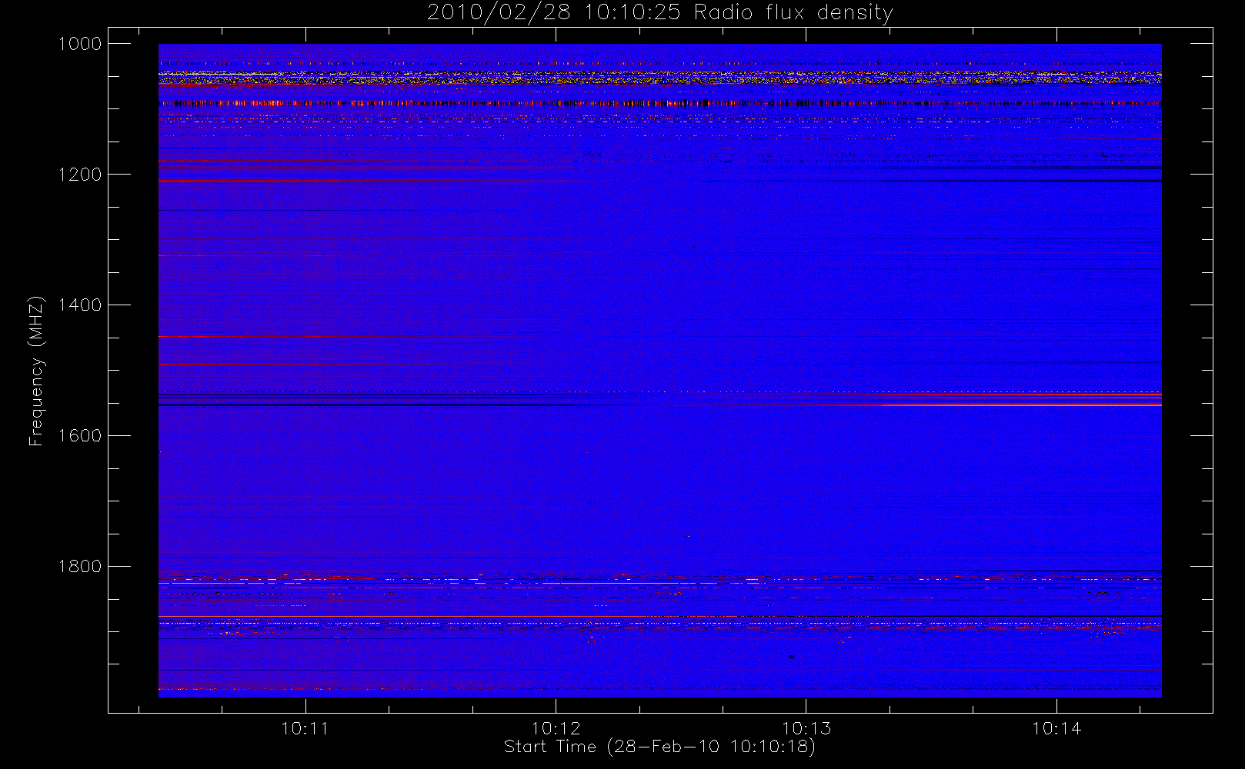Click the plot title '2010/02/28 10:10:25 Radio flux density'
Screen dimensions: 1245x769
[659, 13]
